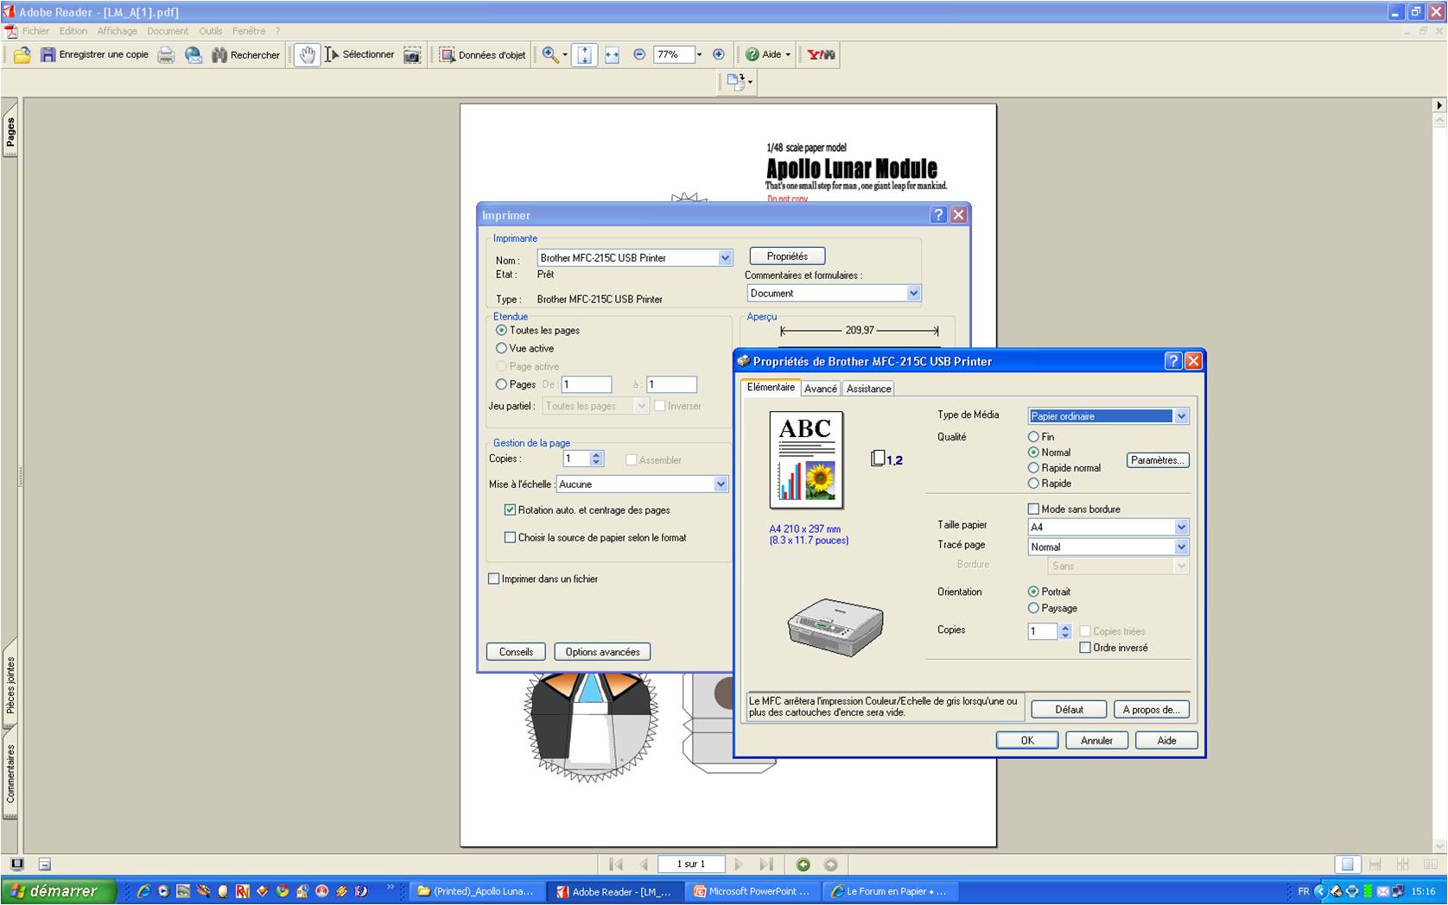Viewport: 1448px width, 905px height.
Task: Click the green previous view arrow
Action: pyautogui.click(x=803, y=864)
